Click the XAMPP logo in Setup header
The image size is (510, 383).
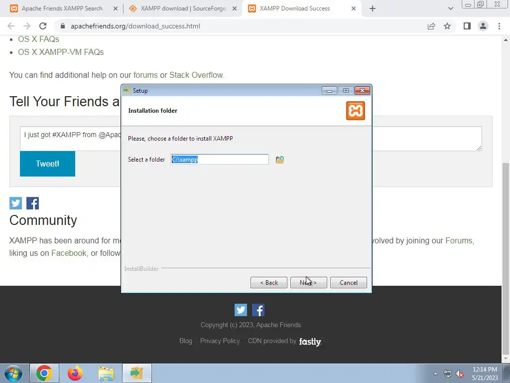356,111
